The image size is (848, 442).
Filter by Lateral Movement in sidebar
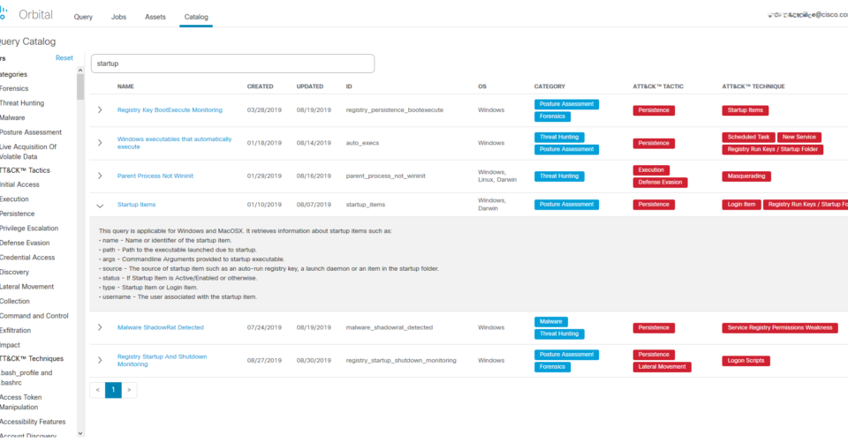27,287
